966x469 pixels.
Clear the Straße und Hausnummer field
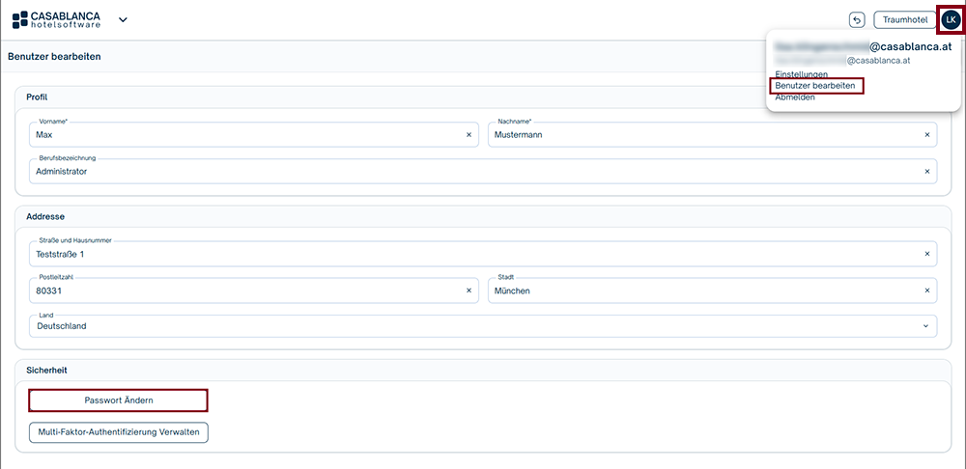pyautogui.click(x=927, y=255)
